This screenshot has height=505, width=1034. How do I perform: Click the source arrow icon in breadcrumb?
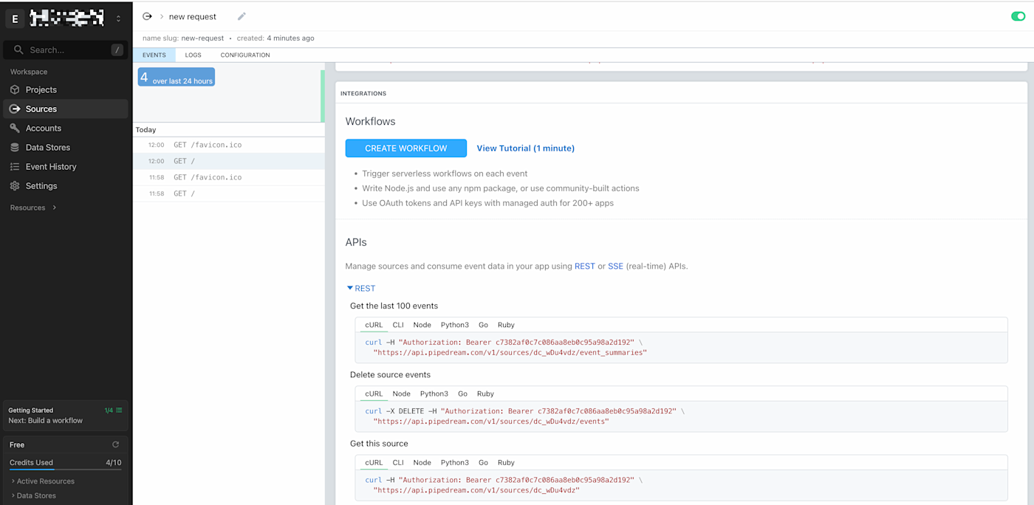coord(147,16)
